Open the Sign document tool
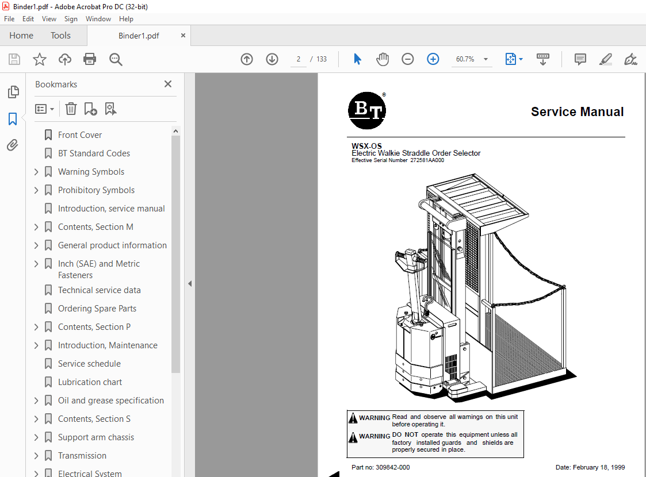Image resolution: width=646 pixels, height=477 pixels. tap(630, 59)
